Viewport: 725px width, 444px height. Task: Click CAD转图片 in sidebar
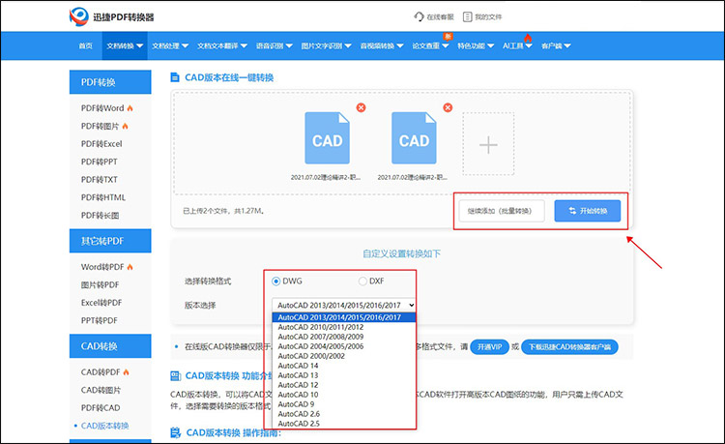(101, 390)
